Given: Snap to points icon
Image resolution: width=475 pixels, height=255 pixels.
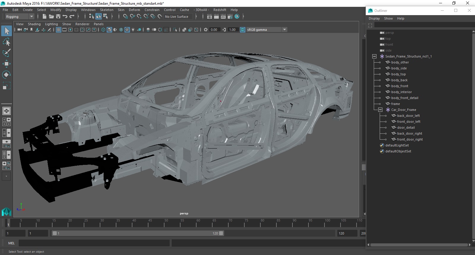Looking at the screenshot, I should pyautogui.click(x=139, y=17).
